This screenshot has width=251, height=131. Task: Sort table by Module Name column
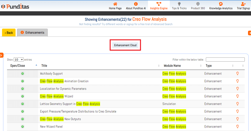coord(172,66)
